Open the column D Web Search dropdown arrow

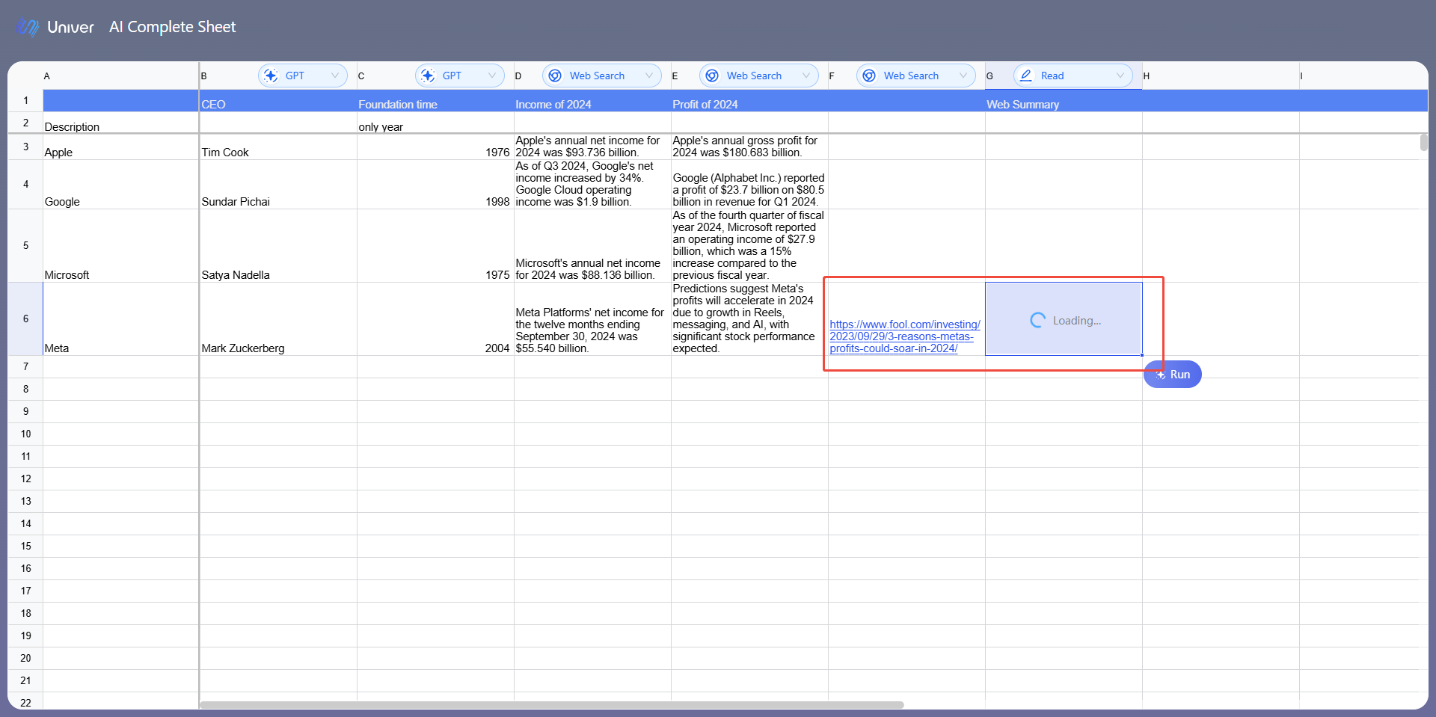649,76
